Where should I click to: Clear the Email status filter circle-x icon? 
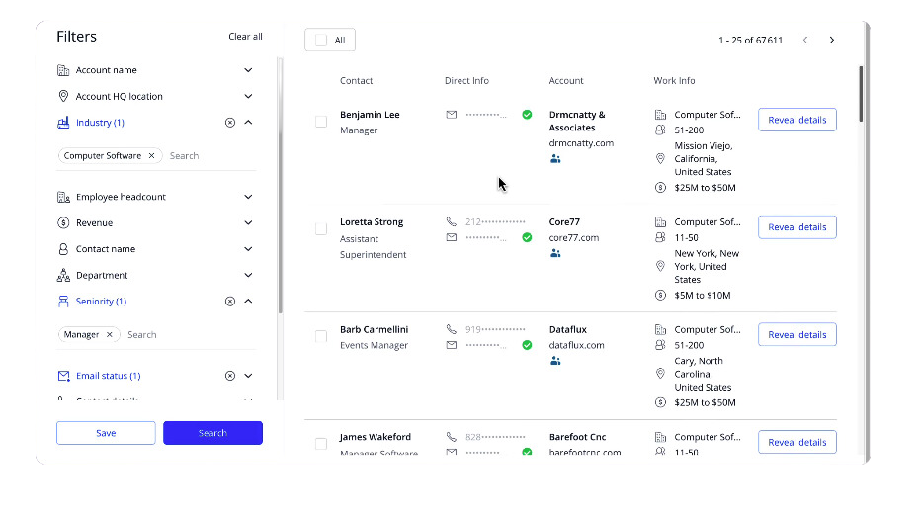pyautogui.click(x=230, y=376)
